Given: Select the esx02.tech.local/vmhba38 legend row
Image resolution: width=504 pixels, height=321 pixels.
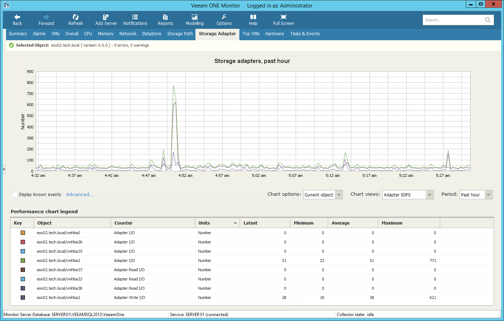Looking at the screenshot, I should 252,288.
